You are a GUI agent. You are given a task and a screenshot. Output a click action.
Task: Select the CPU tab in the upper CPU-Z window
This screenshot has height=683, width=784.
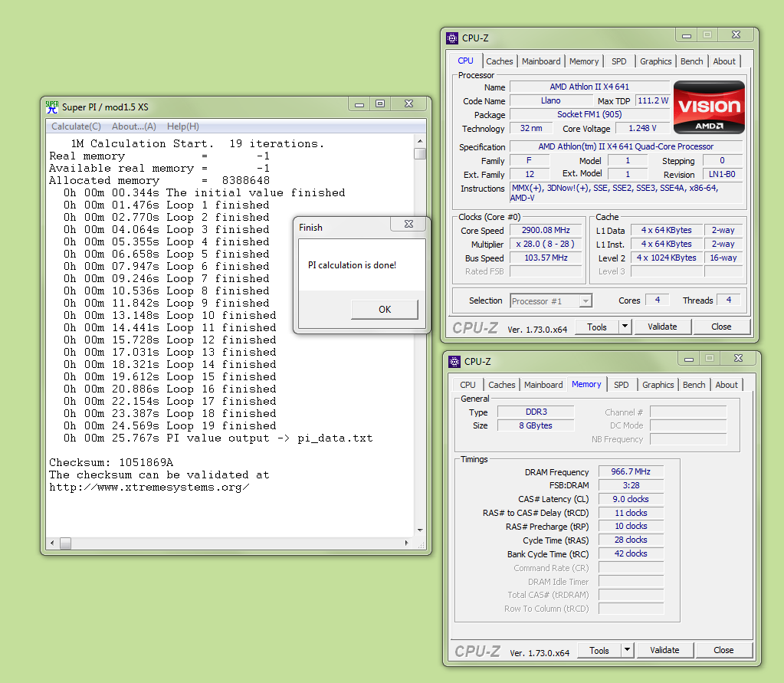click(465, 61)
